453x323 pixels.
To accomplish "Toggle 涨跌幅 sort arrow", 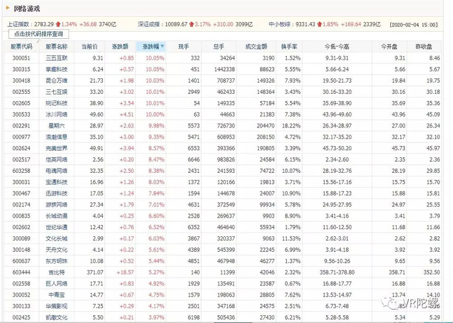I will tap(162, 46).
